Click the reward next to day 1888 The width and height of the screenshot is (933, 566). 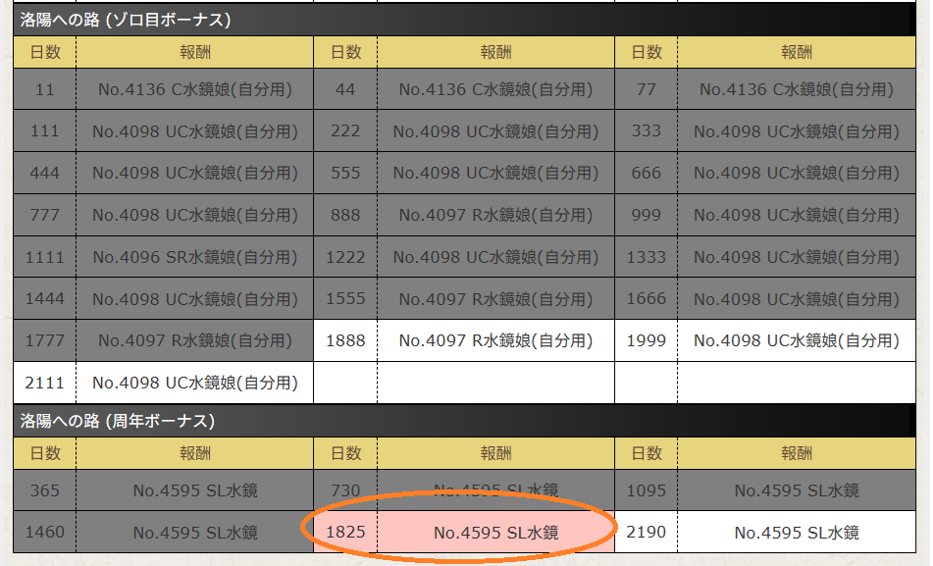(x=495, y=341)
